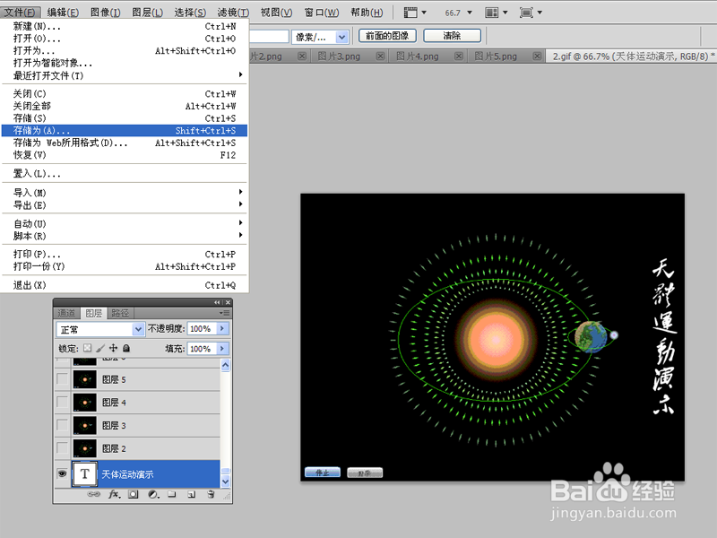This screenshot has width=717, height=538.
Task: Close the Layers panel
Action: 228,302
